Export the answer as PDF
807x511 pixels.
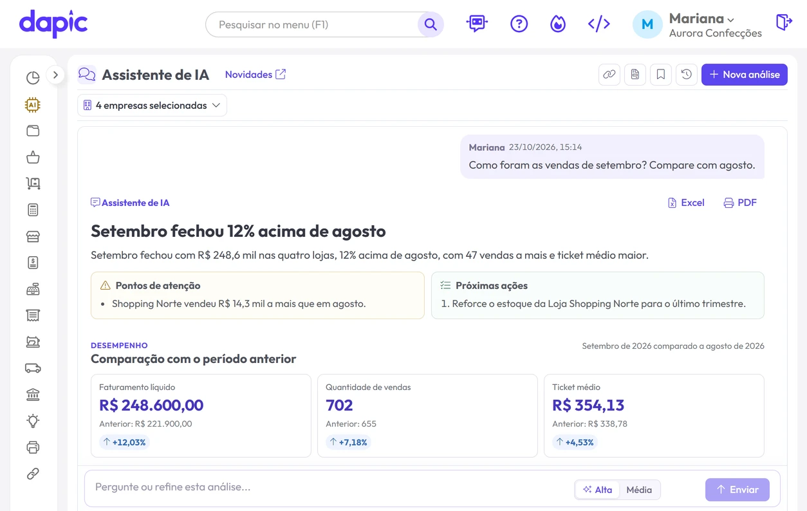point(740,203)
